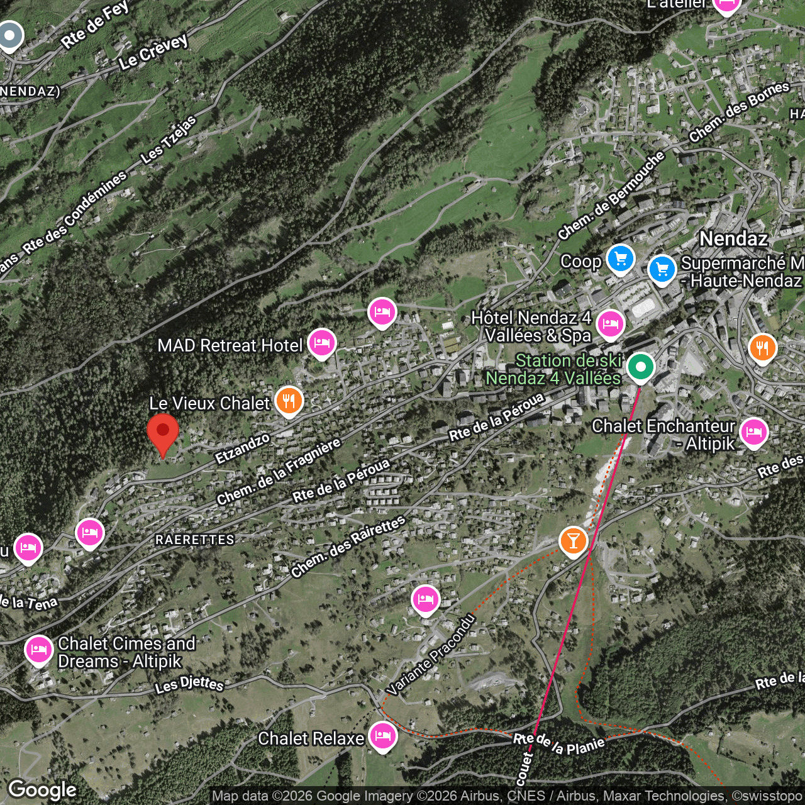Click Chalet Cimes and Dreams bed icon
Viewport: 805px width, 805px height.
click(38, 649)
